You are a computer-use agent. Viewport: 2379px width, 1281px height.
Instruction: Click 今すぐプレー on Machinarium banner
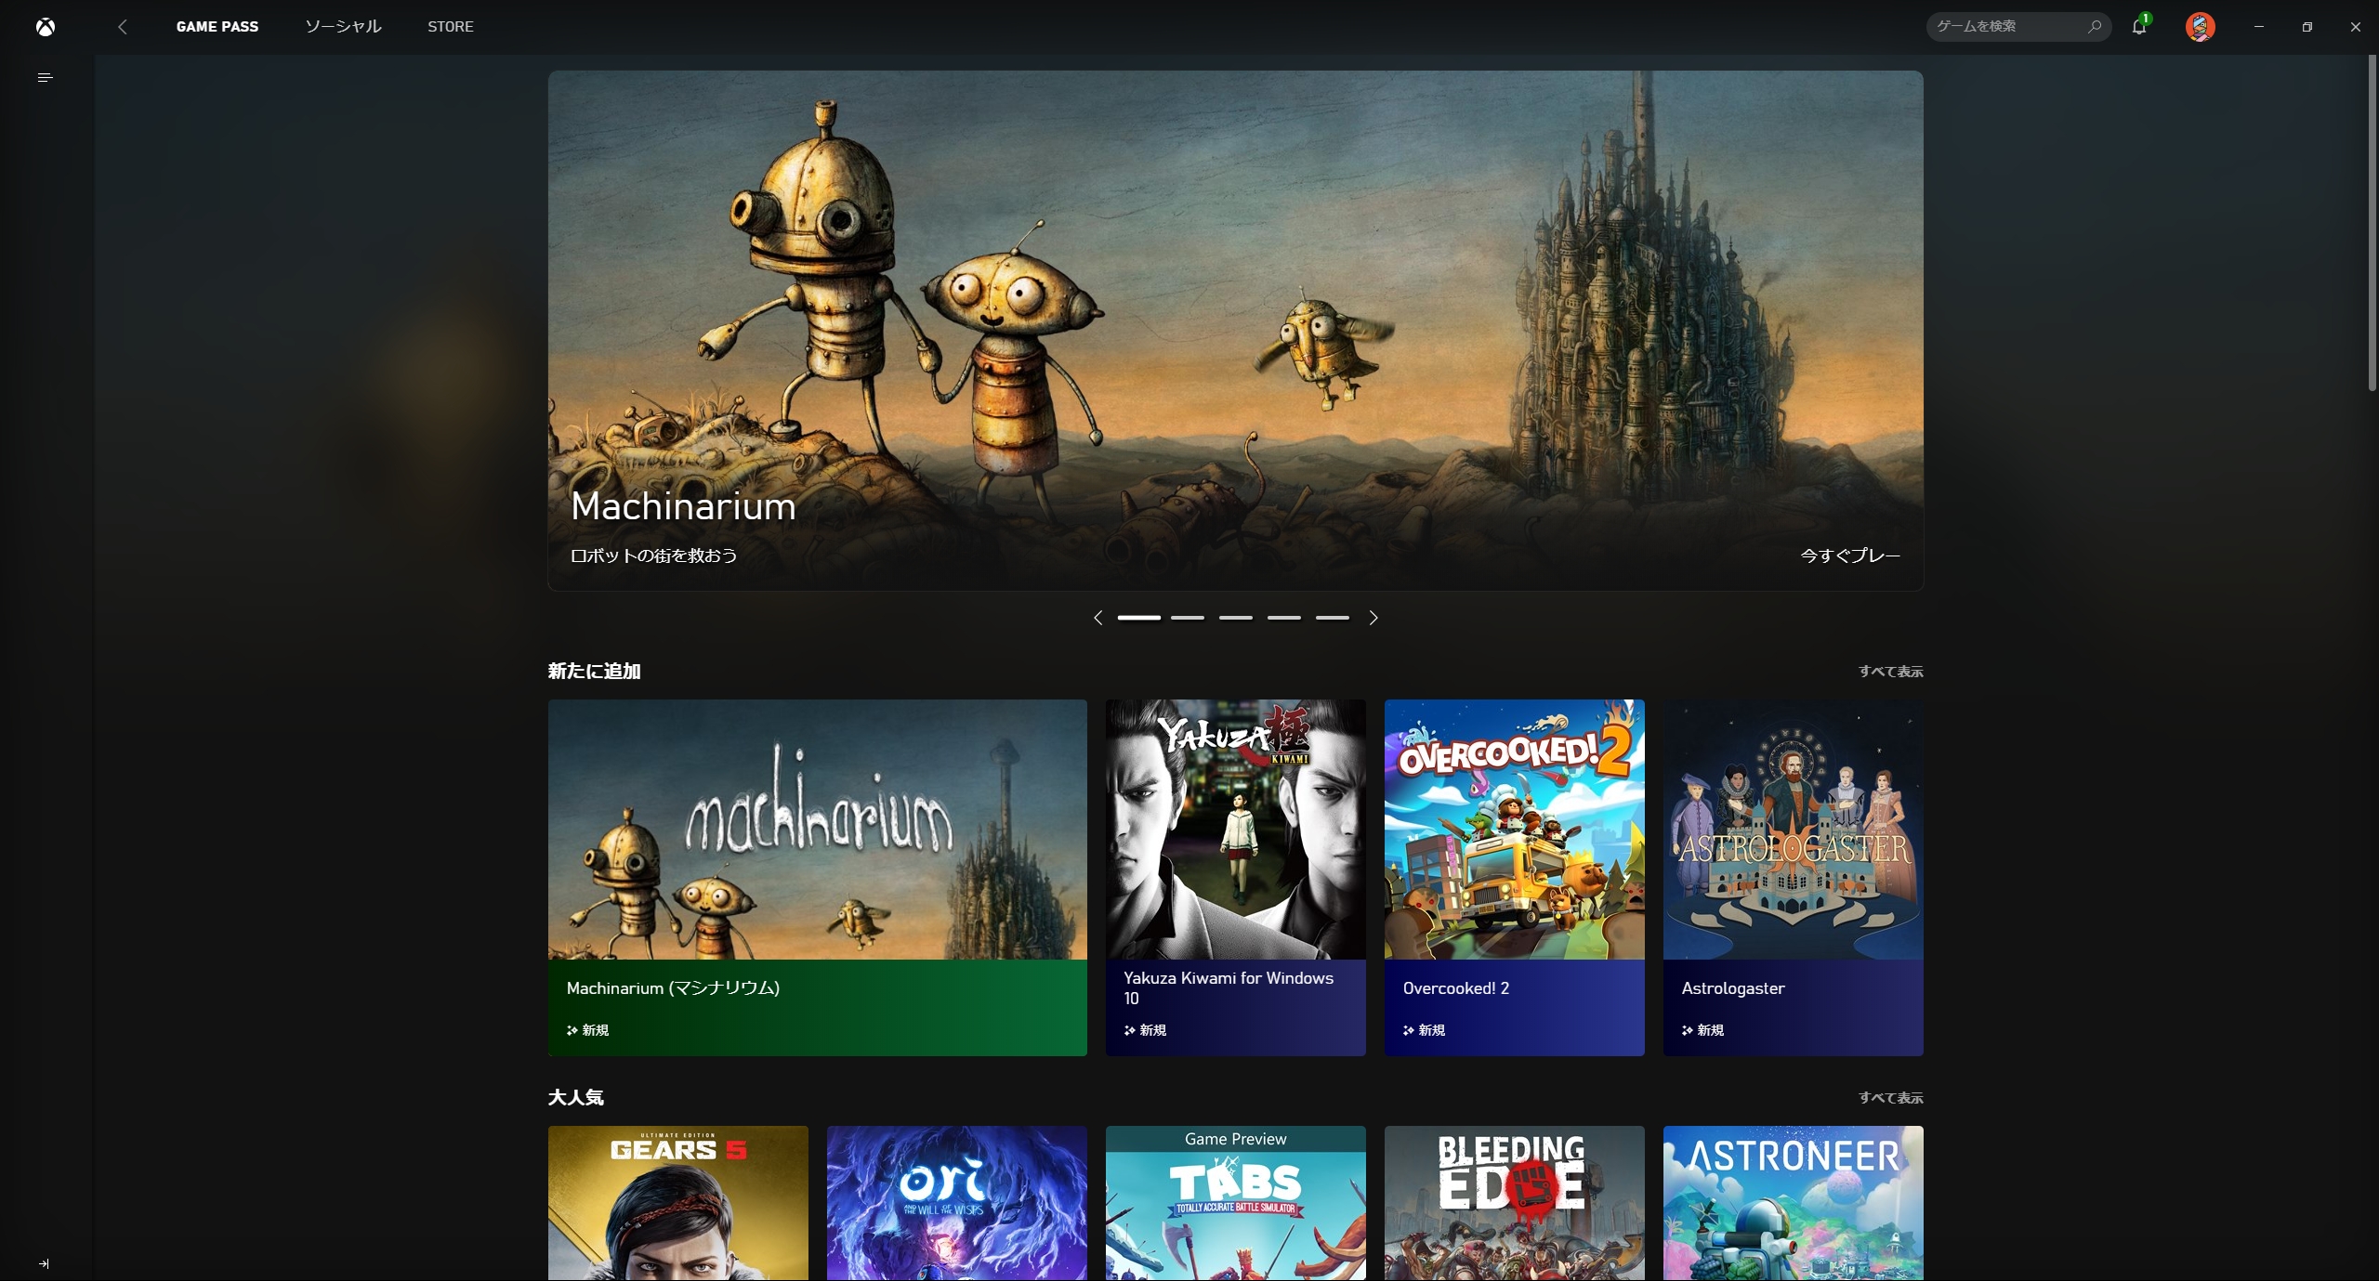1849,556
